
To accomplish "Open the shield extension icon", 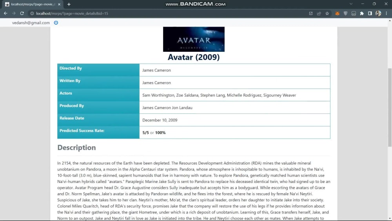I will pos(345,13).
